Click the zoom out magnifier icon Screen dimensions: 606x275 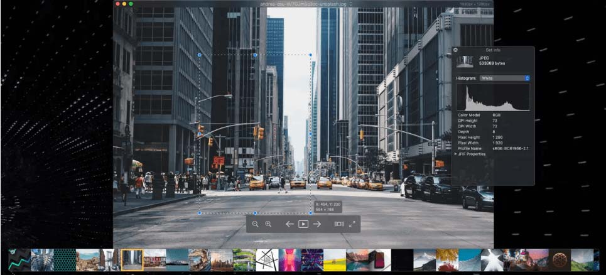tap(256, 224)
